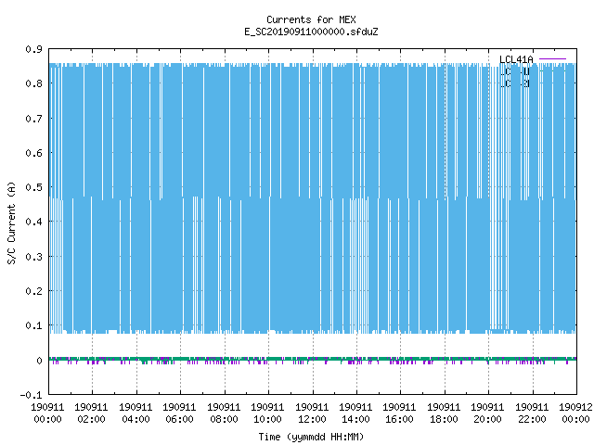Image resolution: width=594 pixels, height=445 pixels.
Task: Click the 22:00 time tick label
Action: (532, 419)
